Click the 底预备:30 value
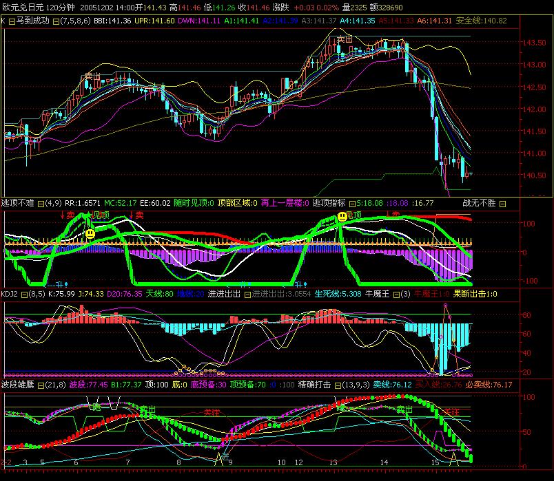The height and width of the screenshot is (481, 554). click(x=208, y=385)
